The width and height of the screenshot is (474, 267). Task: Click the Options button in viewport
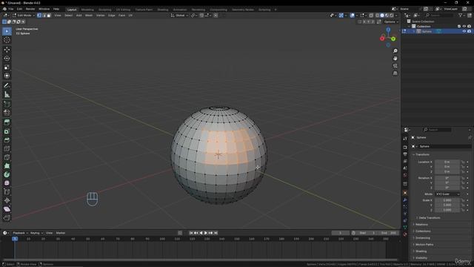pyautogui.click(x=391, y=22)
